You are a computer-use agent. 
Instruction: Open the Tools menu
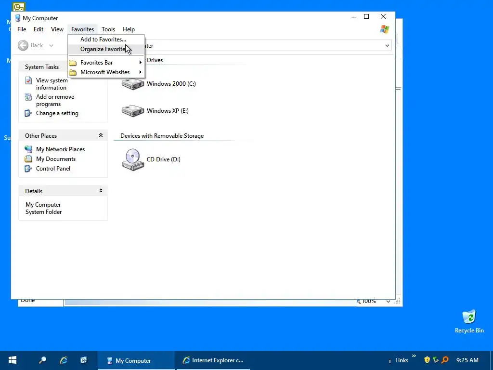(x=108, y=29)
